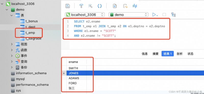Switch to the 摘要 tab
This screenshot has width=204, height=94.
pyautogui.click(x=156, y=54)
